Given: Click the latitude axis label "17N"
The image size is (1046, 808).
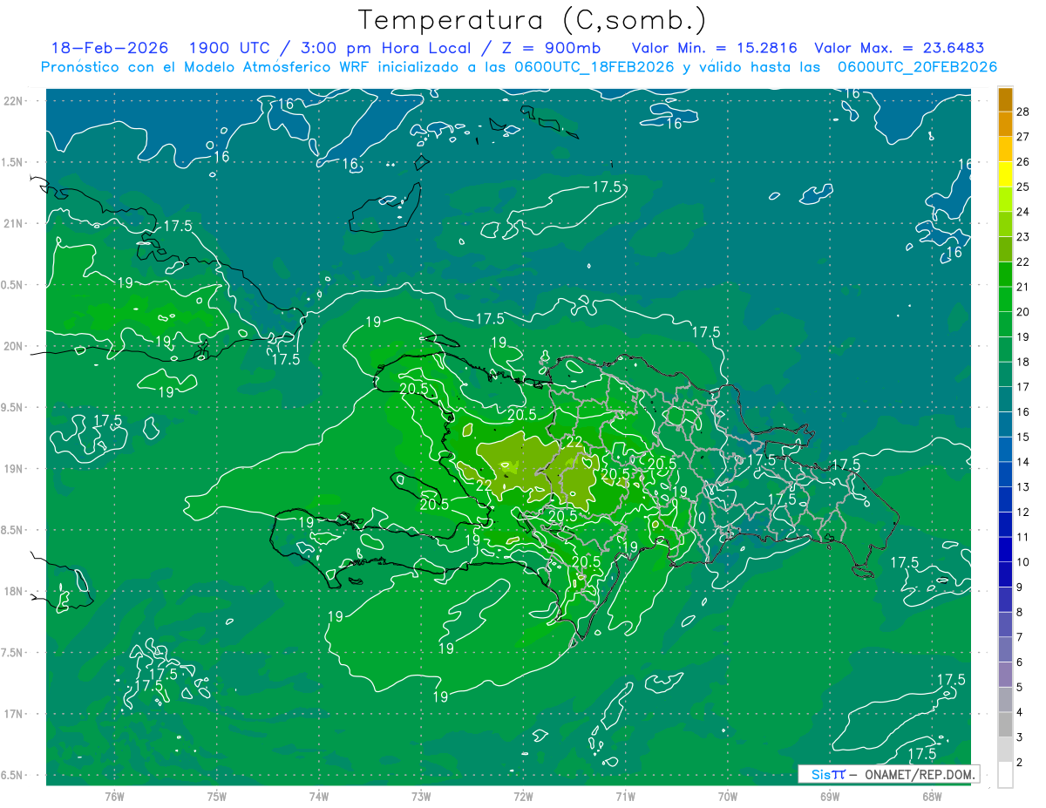Looking at the screenshot, I should pos(15,714).
